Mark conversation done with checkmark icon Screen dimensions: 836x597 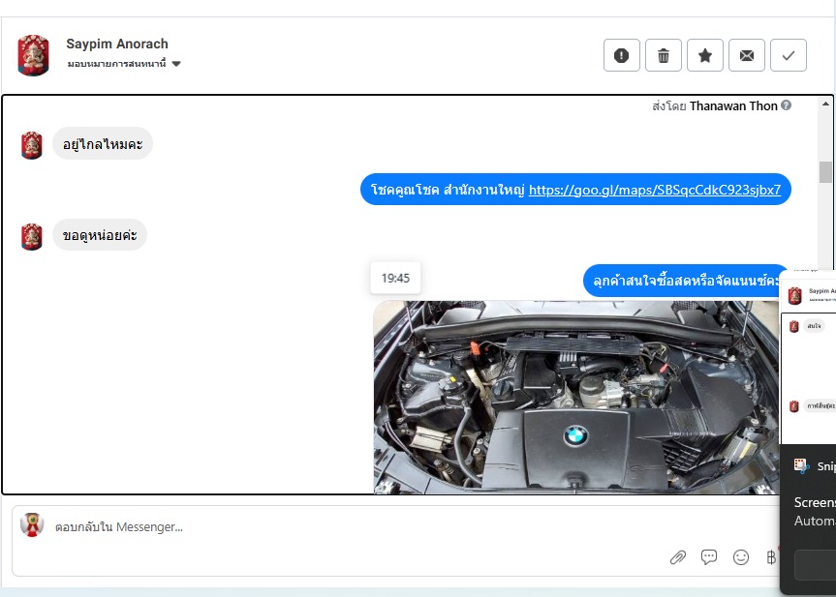(x=788, y=55)
